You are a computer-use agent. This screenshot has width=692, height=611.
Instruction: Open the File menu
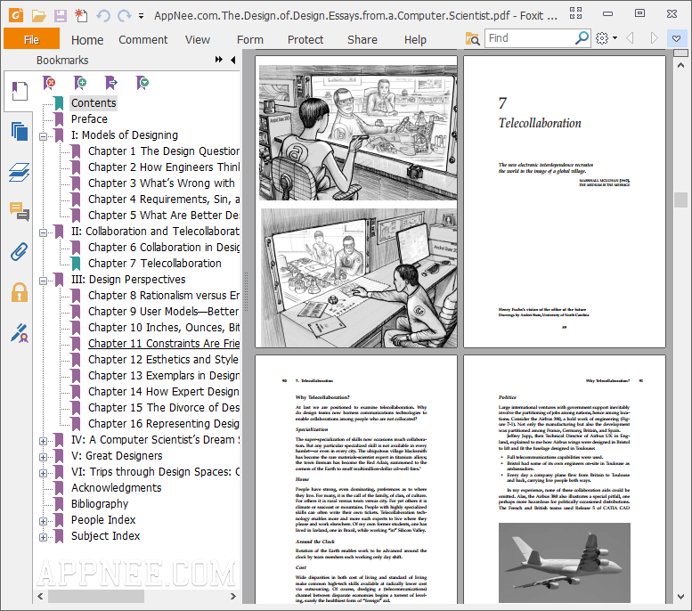click(x=31, y=40)
